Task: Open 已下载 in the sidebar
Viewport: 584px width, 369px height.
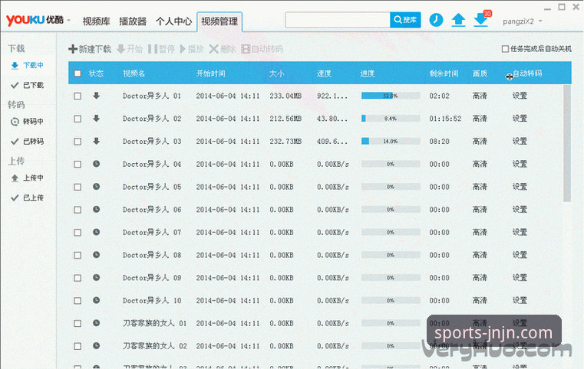Action: (28, 85)
